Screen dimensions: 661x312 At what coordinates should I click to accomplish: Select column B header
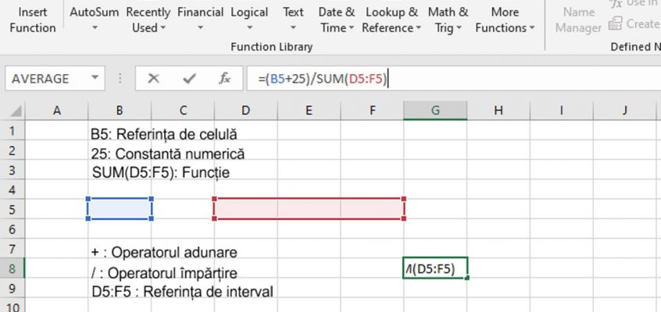(x=120, y=111)
